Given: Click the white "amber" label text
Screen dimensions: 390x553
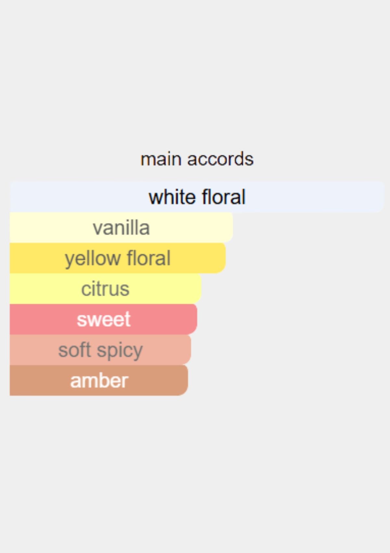Looking at the screenshot, I should click(x=99, y=381).
